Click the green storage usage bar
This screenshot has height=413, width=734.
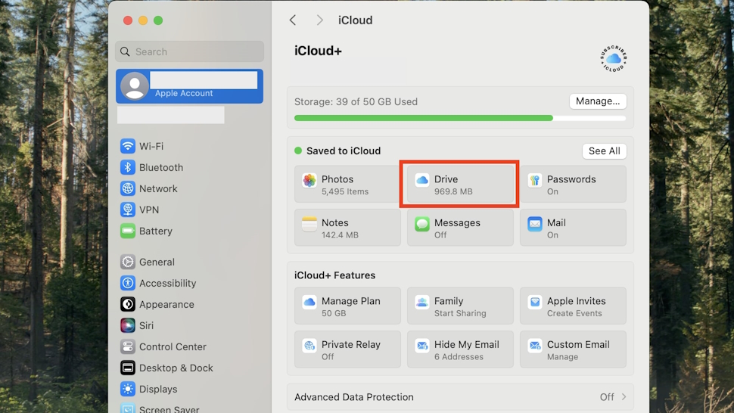point(424,118)
